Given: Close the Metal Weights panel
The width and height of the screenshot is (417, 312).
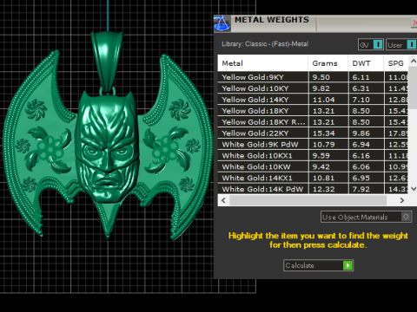Looking at the screenshot, I should [x=414, y=23].
